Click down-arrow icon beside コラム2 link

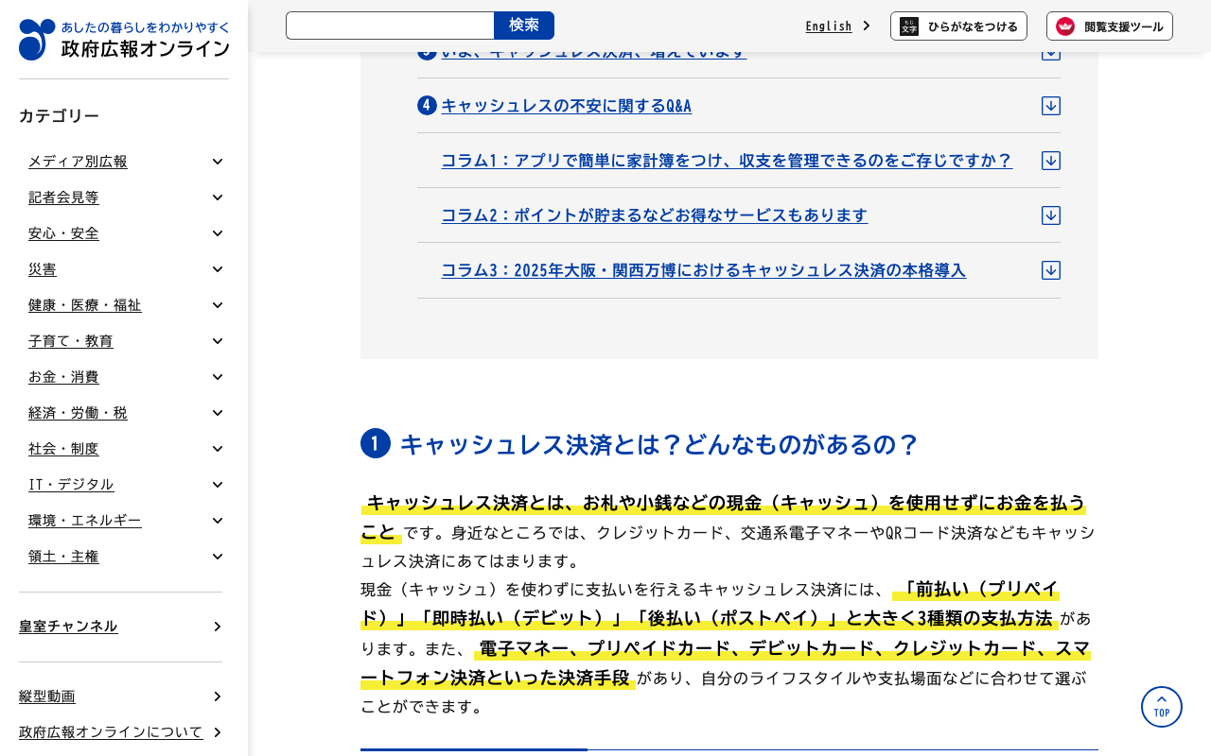click(x=1051, y=215)
